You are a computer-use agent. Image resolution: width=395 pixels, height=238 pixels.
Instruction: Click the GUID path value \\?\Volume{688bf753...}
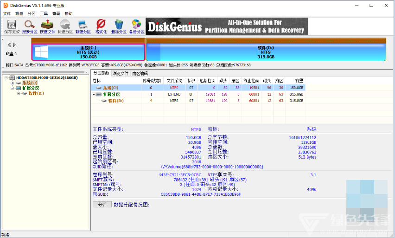tap(212, 167)
